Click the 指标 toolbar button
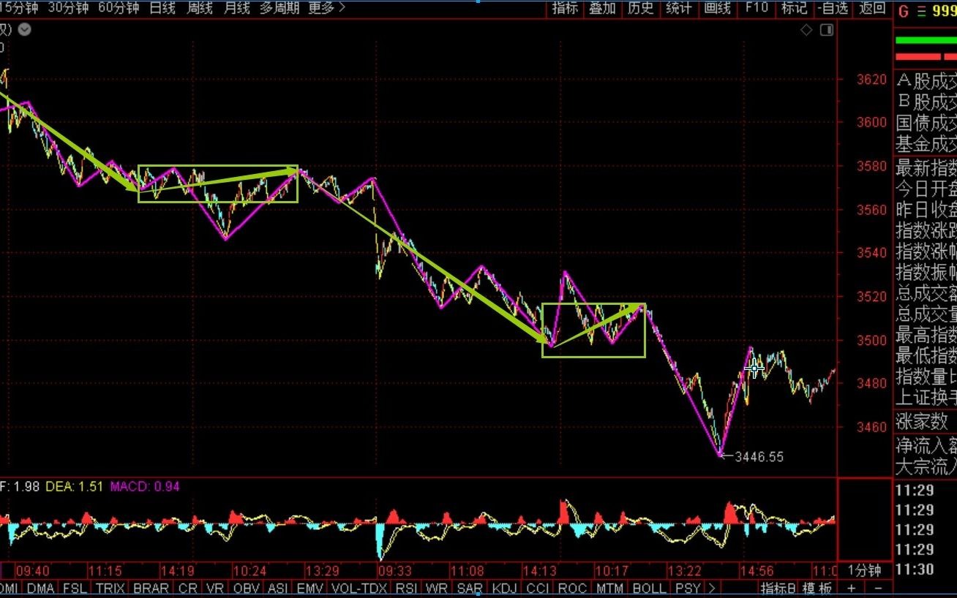This screenshot has height=598, width=957. (565, 8)
